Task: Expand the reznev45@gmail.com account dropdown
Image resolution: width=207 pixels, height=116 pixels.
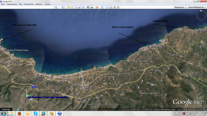Action: tap(197, 7)
